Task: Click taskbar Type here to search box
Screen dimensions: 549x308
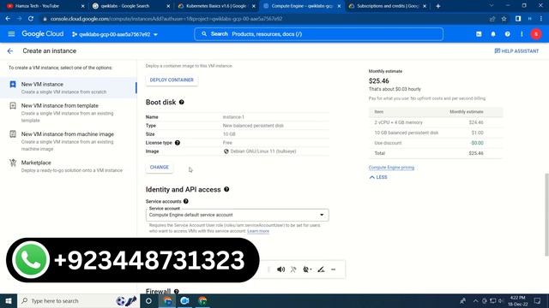Action: (78, 301)
